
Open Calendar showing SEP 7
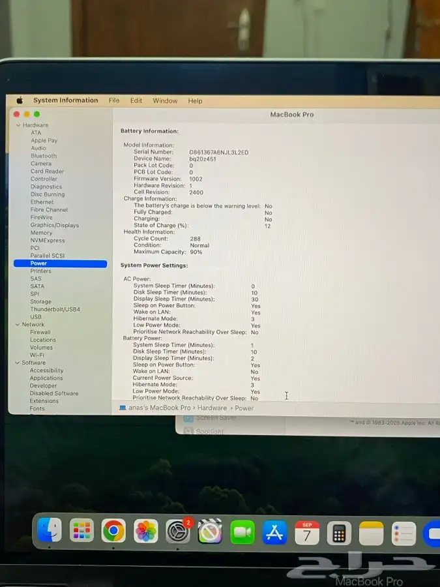(307, 532)
